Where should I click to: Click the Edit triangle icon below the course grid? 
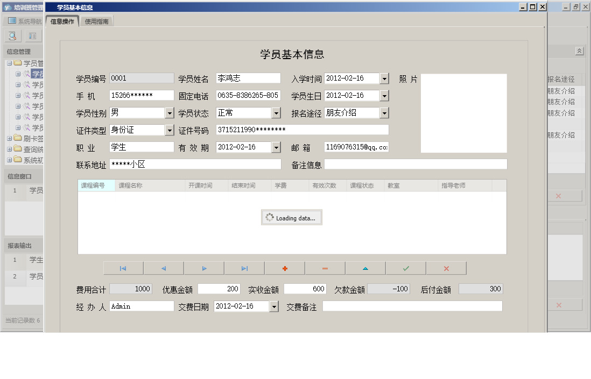(x=365, y=268)
